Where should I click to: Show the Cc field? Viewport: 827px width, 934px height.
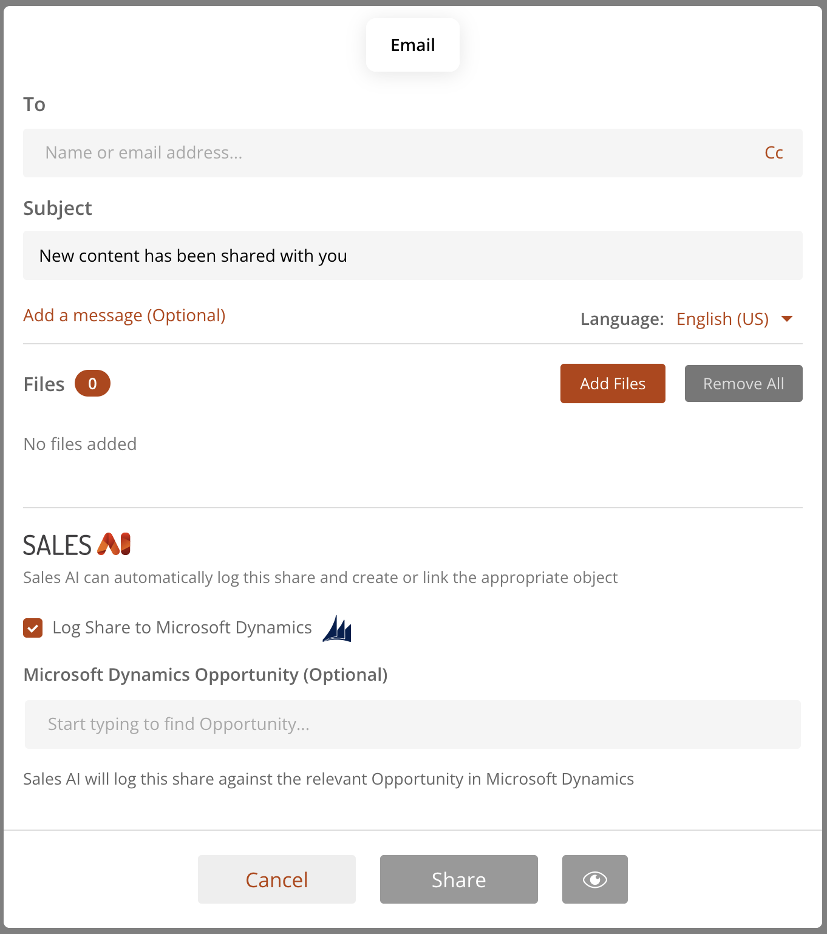[774, 152]
